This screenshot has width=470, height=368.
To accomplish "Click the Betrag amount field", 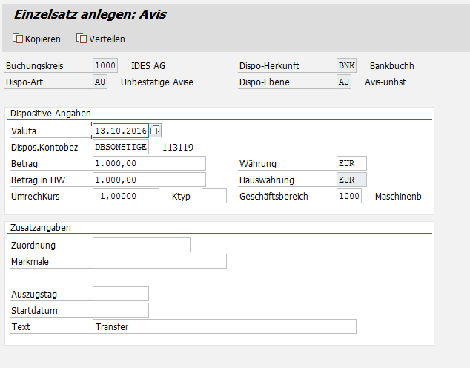I will [x=148, y=163].
